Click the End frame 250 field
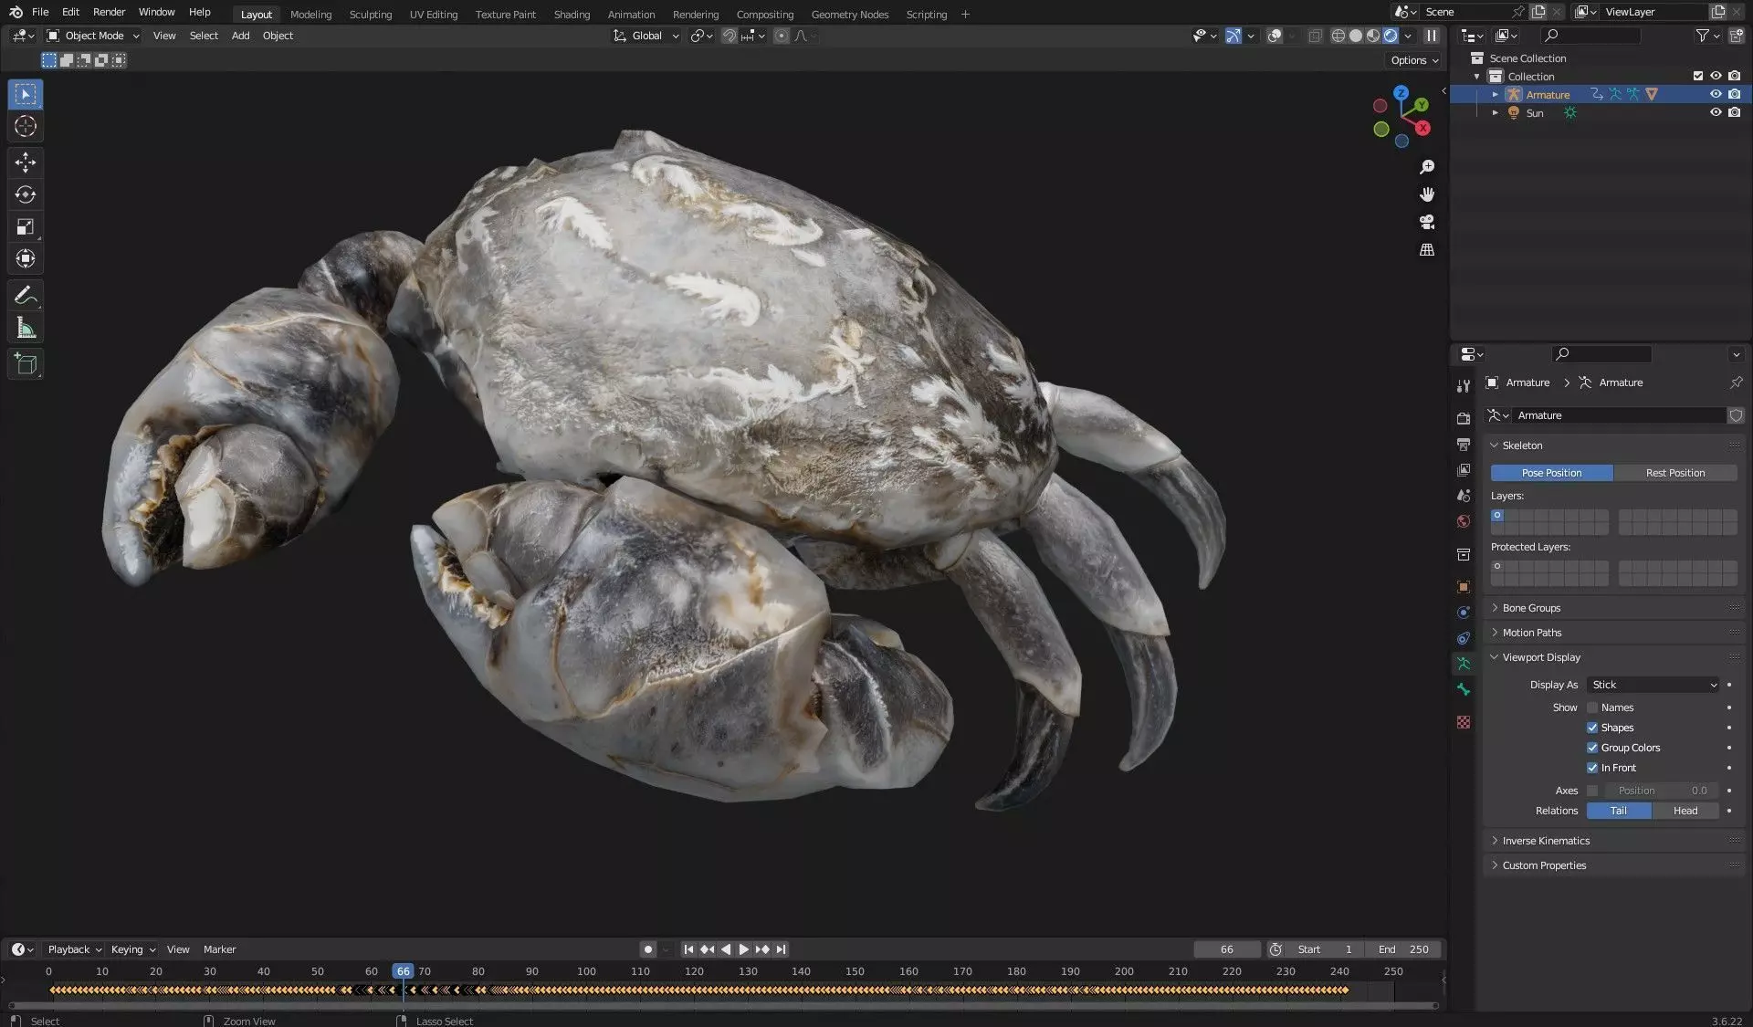The height and width of the screenshot is (1027, 1753). click(1403, 949)
